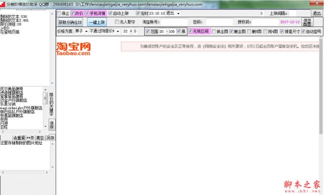Expand the 不通过则提价 dropdown
This screenshot has height=195, width=324.
point(118,31)
